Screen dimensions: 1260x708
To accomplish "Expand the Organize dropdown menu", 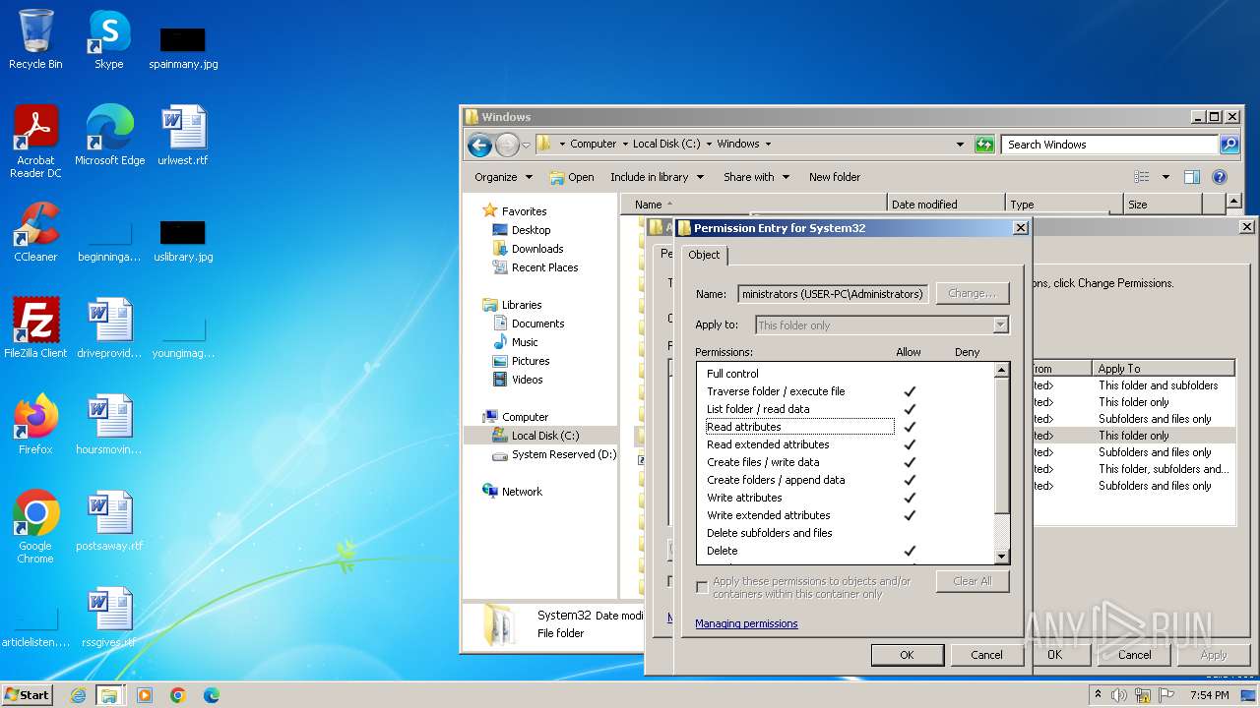I will [503, 177].
